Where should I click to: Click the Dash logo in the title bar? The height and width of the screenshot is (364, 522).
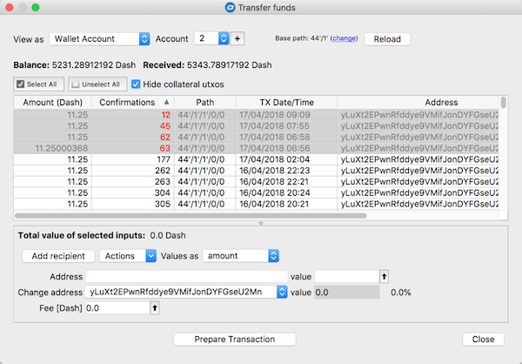[x=230, y=7]
